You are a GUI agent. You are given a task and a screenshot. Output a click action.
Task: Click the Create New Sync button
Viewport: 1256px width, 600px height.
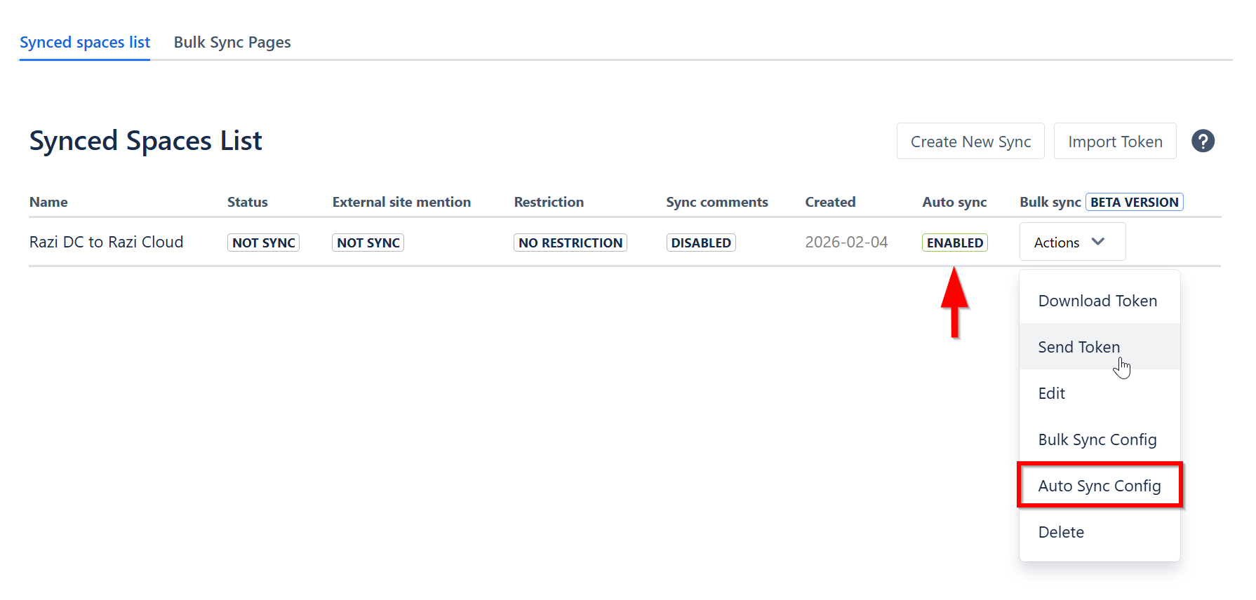(x=970, y=142)
